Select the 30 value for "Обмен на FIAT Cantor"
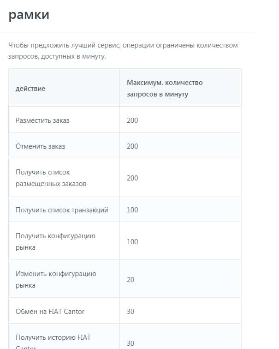 [131, 311]
